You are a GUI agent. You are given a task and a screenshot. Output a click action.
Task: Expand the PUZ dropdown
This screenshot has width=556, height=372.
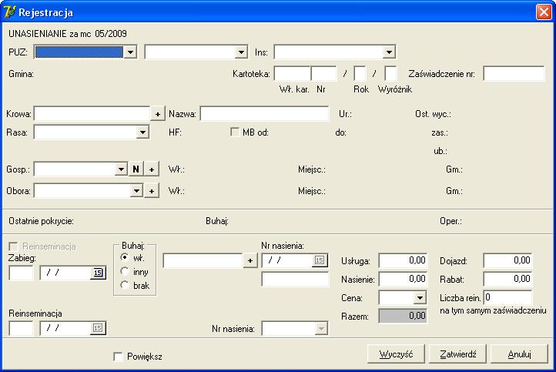(x=130, y=52)
